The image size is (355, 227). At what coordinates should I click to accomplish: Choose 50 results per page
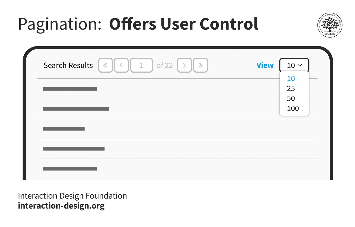click(291, 98)
